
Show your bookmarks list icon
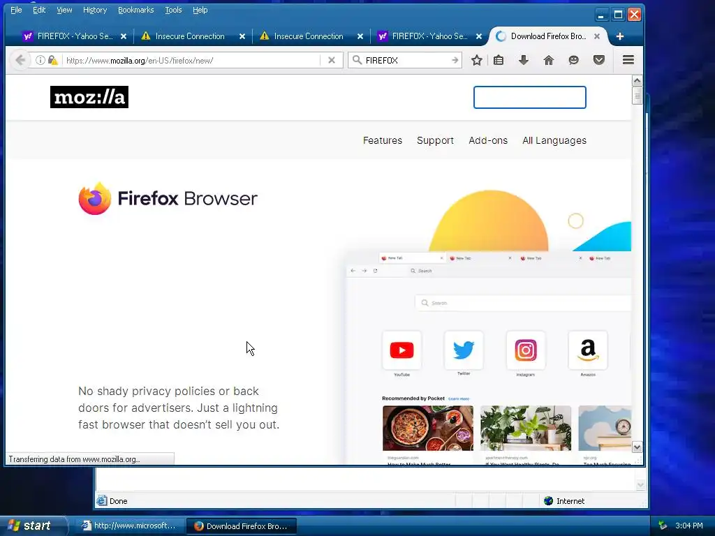coord(499,60)
